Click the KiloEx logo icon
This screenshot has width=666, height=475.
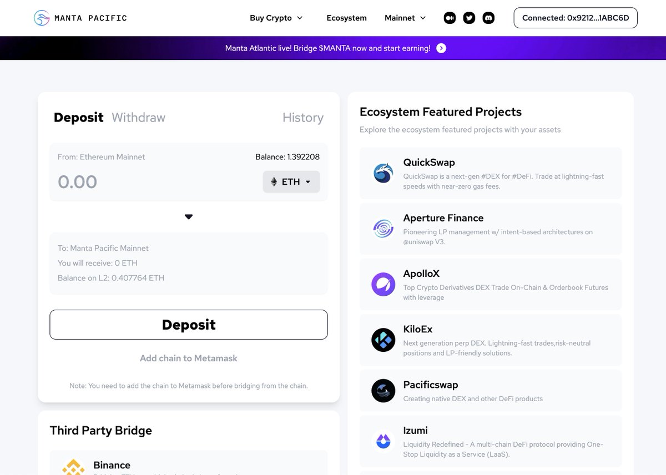pos(383,340)
